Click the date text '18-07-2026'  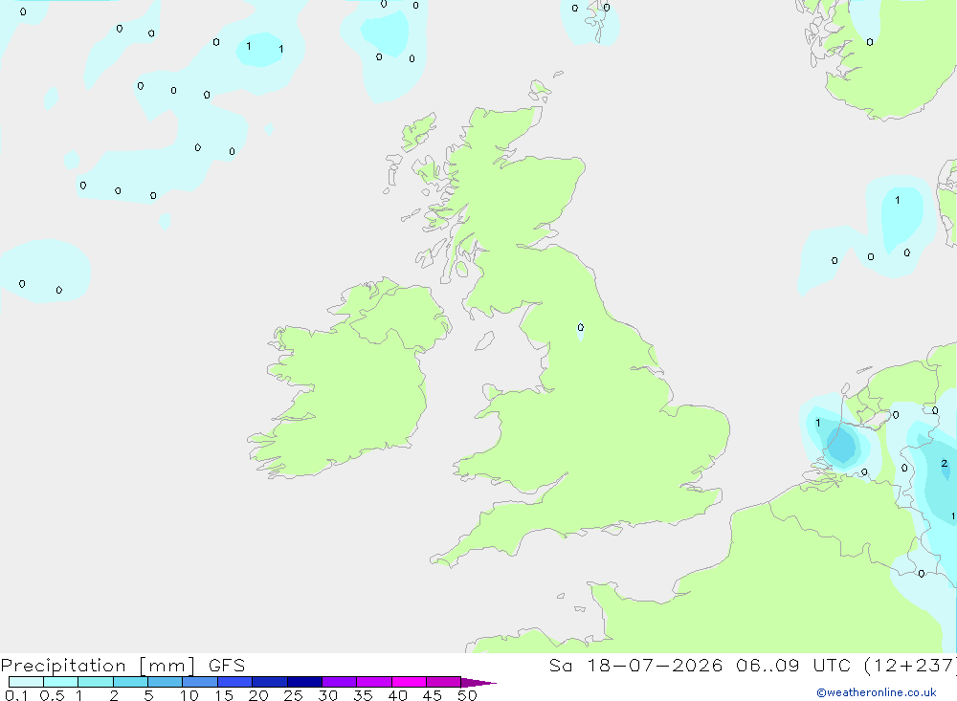click(655, 665)
